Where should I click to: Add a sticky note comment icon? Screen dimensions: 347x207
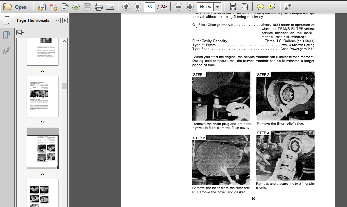click(x=261, y=7)
